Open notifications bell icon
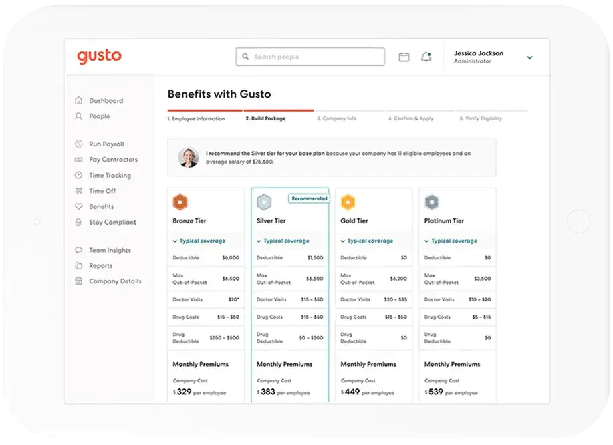Image resolution: width=613 pixels, height=445 pixels. 426,57
